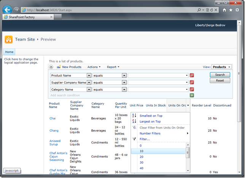The image size is (245, 178).
Task: Click the filter values list scrollbar thumb
Action: point(188,153)
